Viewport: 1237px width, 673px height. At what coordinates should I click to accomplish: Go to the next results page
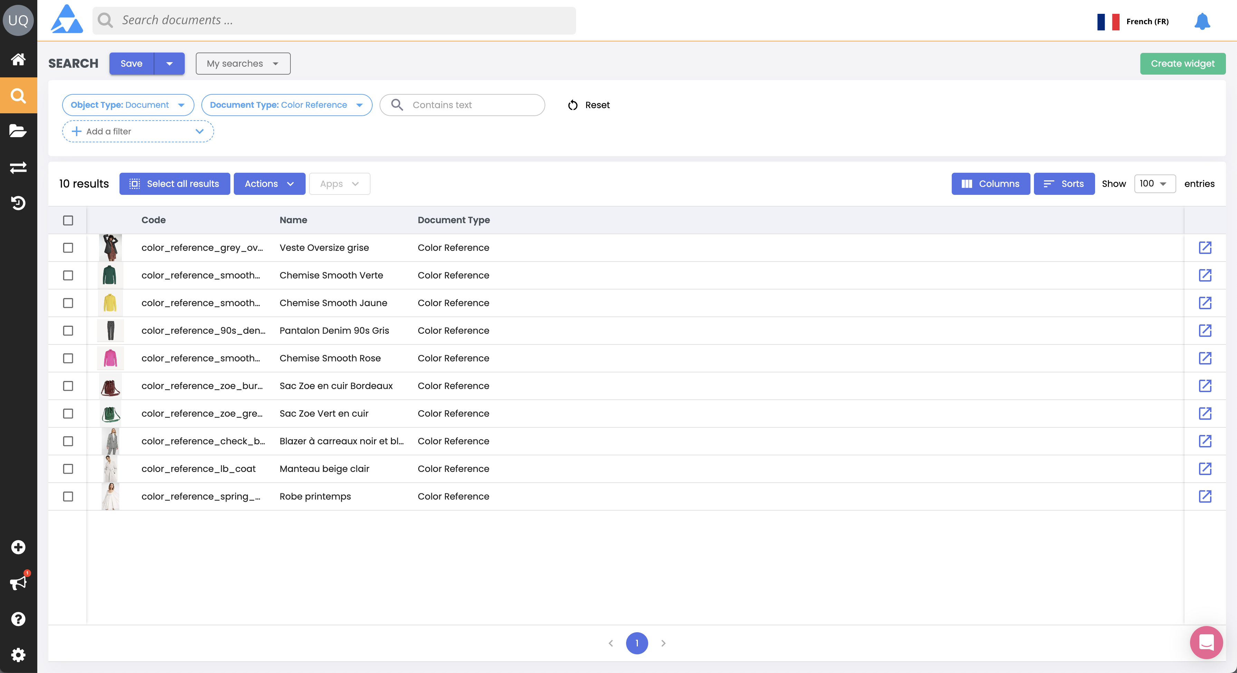pyautogui.click(x=663, y=643)
